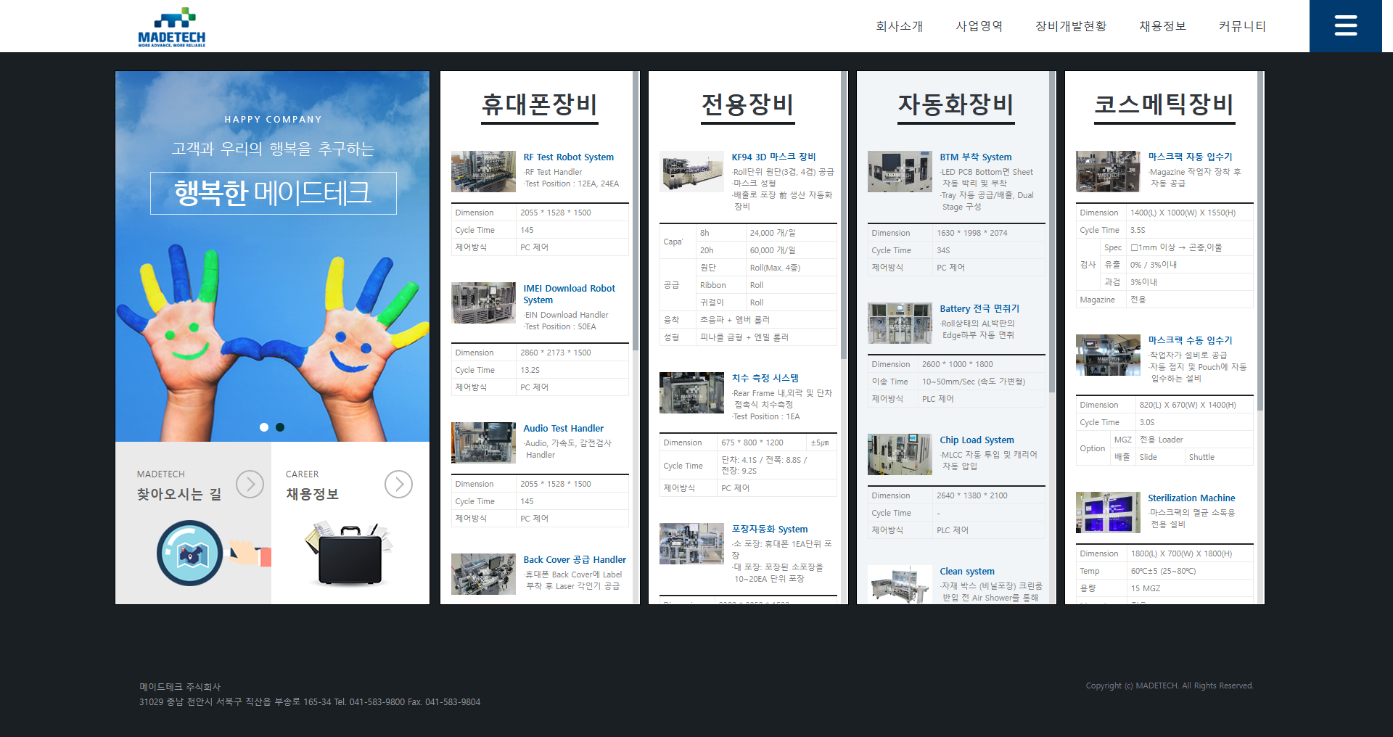Expand the 채용정보 navigation menu
Screen dimensions: 1393x737
point(1162,26)
